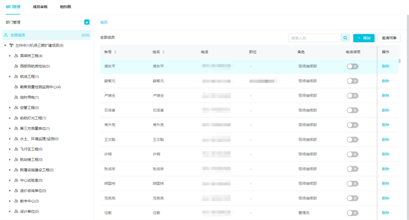The height and width of the screenshot is (220, 409).
Task: Click the group icon beside 临时用电
Action: (16, 97)
